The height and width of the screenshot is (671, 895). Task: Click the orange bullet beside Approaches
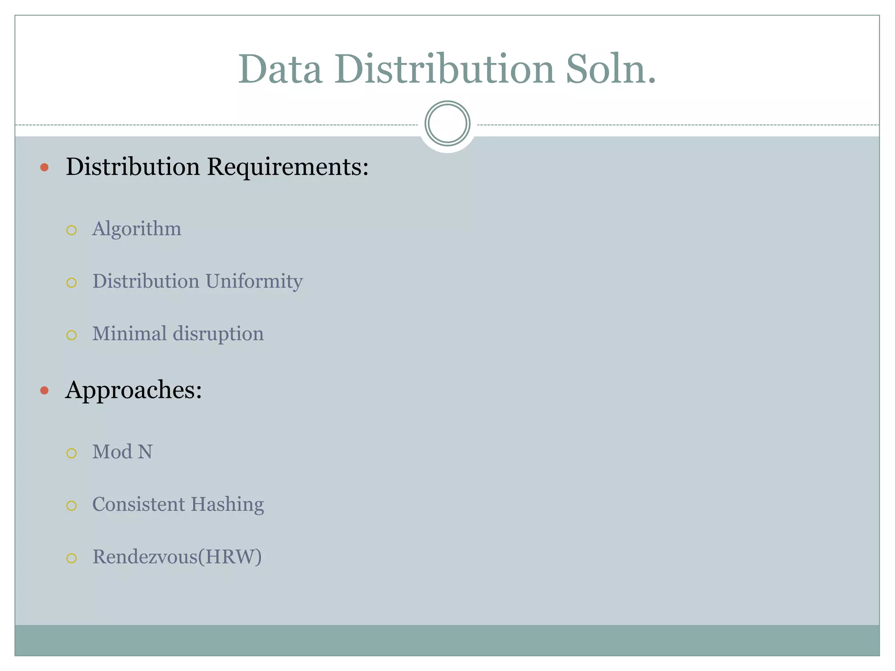[x=44, y=390]
